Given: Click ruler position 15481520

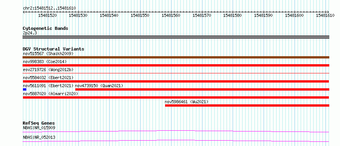Looking at the screenshot, I should pos(47,15).
